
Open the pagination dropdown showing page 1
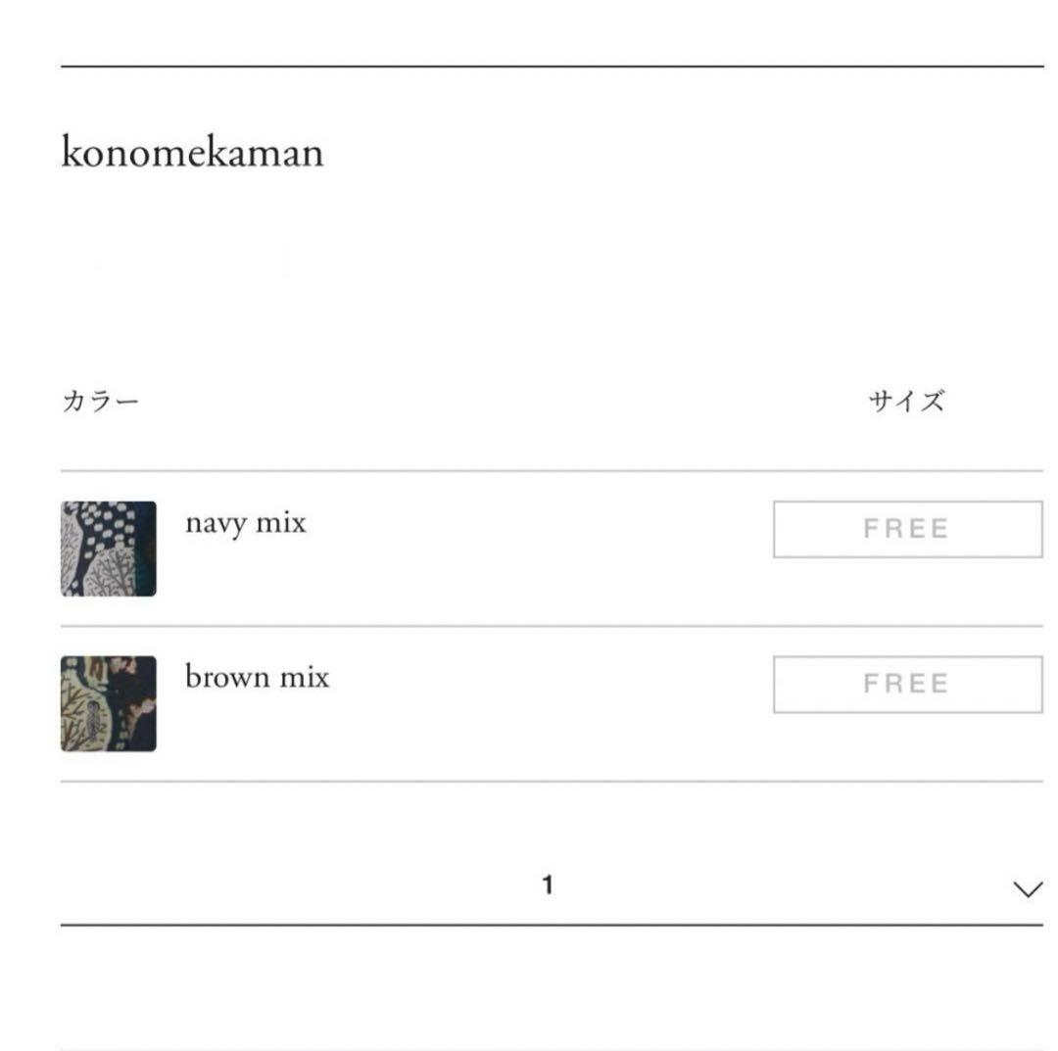(x=549, y=883)
